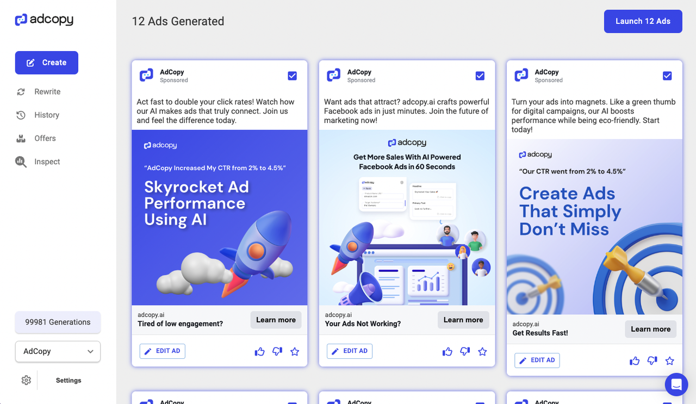Viewport: 696px width, 404px height.
Task: Click headline 'Get Results Fast!'
Action: (540, 333)
